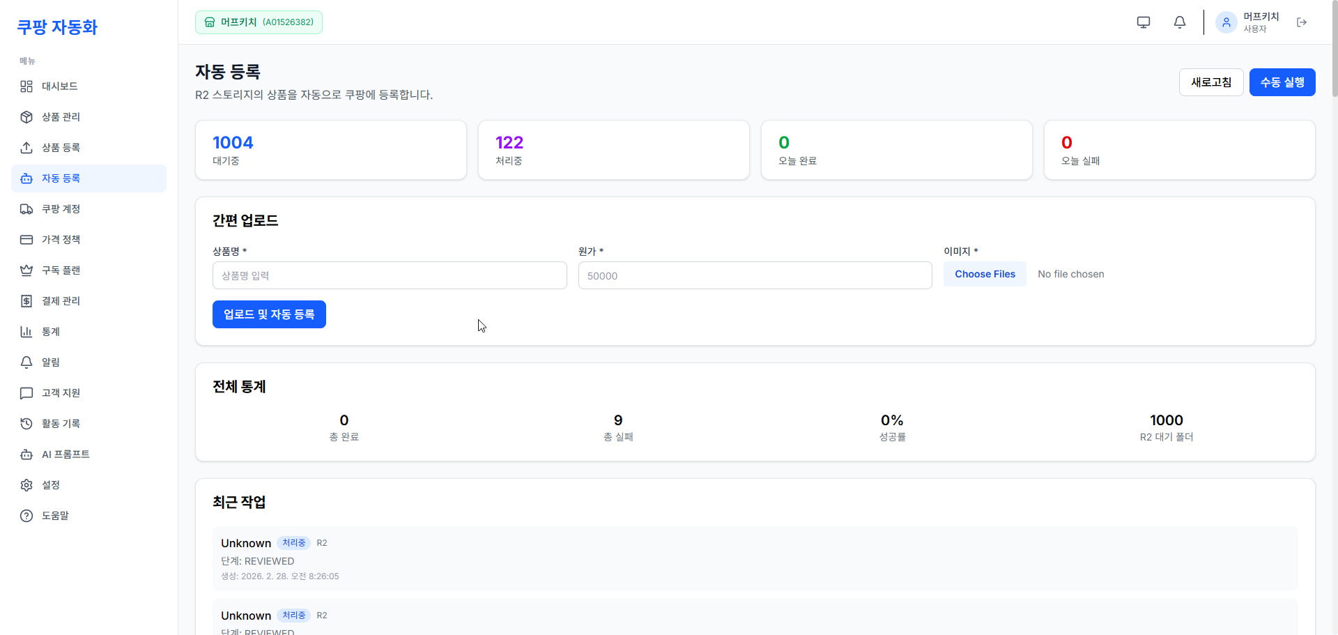Click the 1004 대기중 count
Image resolution: width=1338 pixels, height=635 pixels.
233,143
